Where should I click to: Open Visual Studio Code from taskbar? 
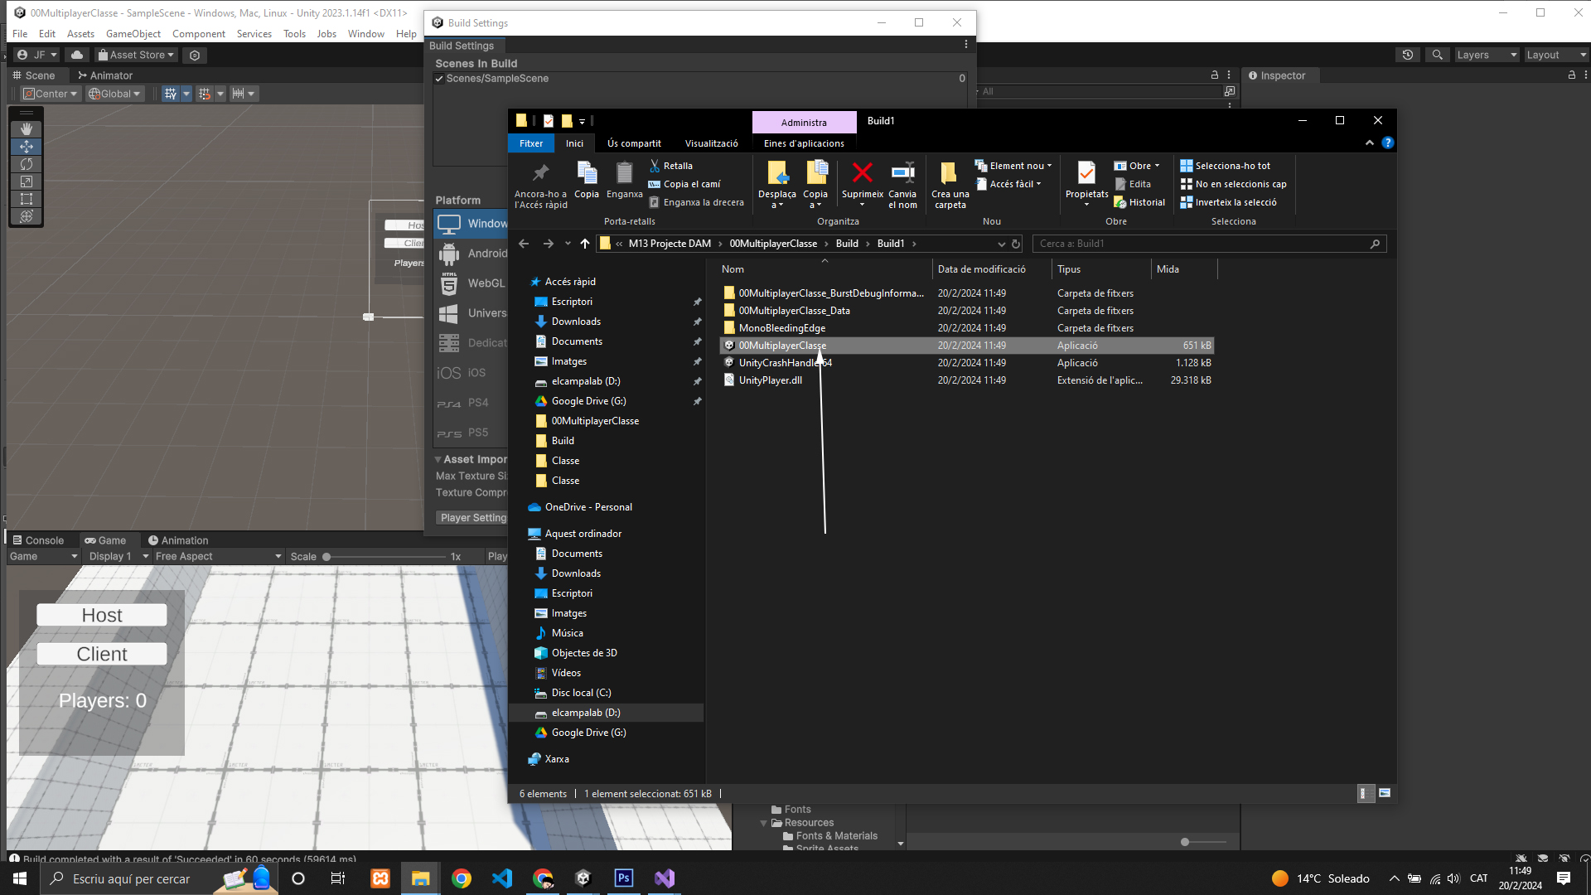(x=501, y=878)
